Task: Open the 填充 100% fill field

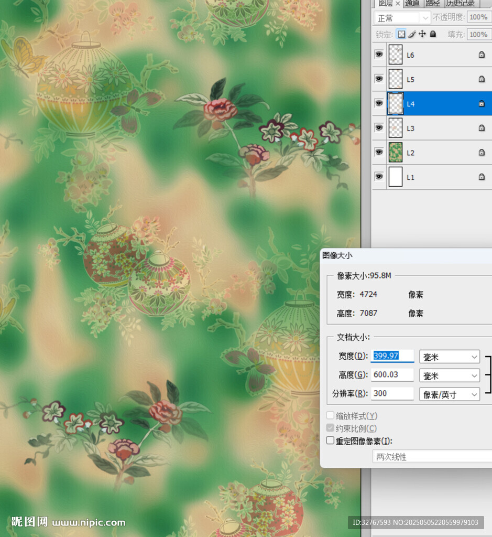Action: [479, 35]
